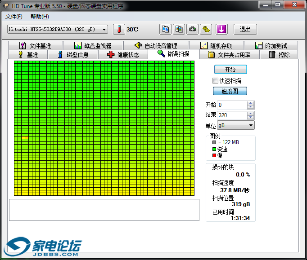Screen dimensions: 307x260
Task: Click the camera save screenshot icon
Action: (x=192, y=29)
